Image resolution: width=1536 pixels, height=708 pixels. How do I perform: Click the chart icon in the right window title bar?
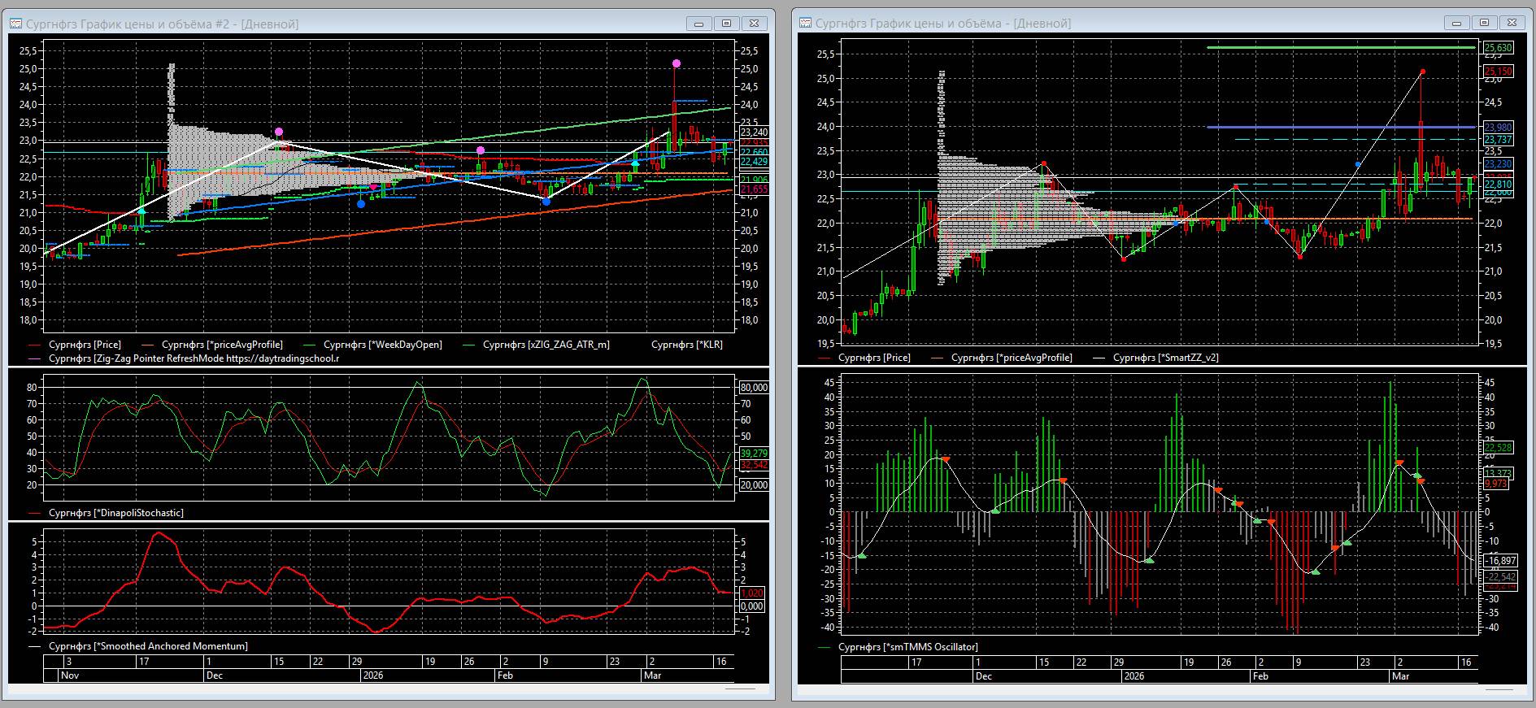pyautogui.click(x=805, y=24)
